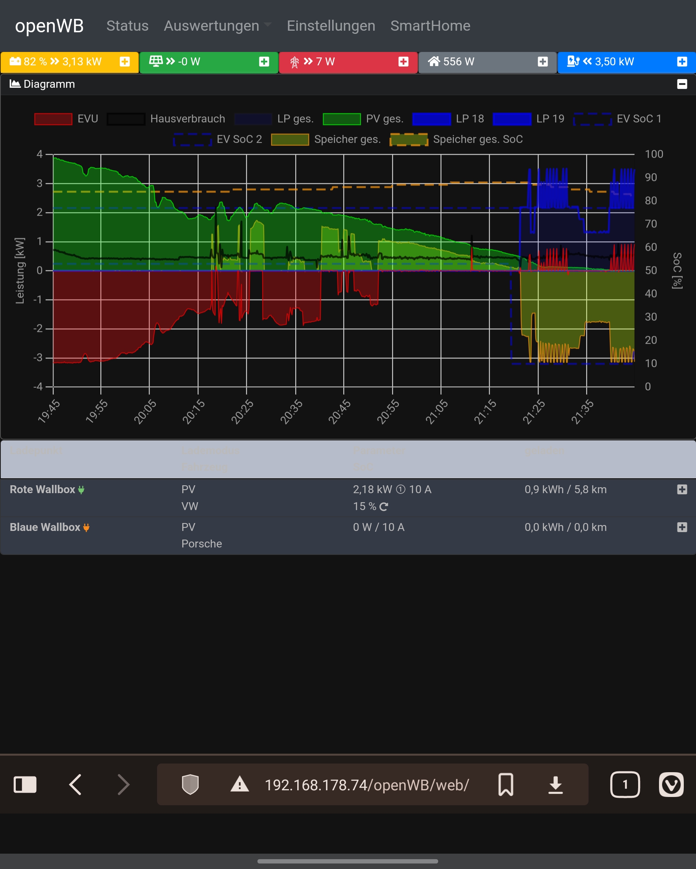Viewport: 696px width, 869px height.
Task: Click the Rote Wallbox charge point name
Action: tap(43, 489)
